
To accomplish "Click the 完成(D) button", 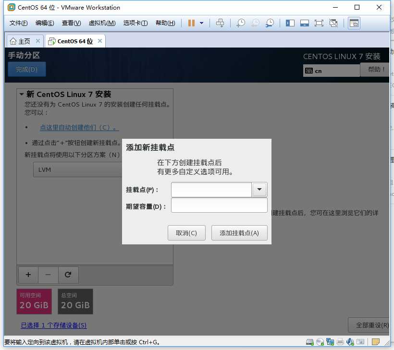I will tap(27, 69).
